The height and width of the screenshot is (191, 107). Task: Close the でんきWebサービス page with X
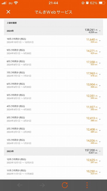click(x=8, y=12)
